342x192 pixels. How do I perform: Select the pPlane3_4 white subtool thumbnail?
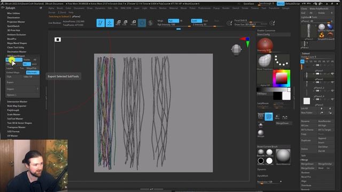click(306, 101)
